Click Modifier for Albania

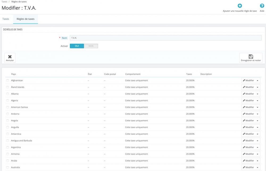pos(248,94)
